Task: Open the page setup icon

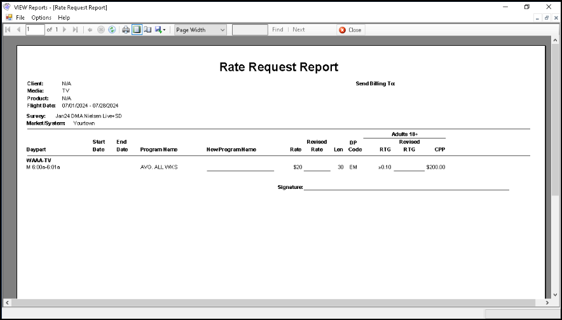Action: [147, 30]
